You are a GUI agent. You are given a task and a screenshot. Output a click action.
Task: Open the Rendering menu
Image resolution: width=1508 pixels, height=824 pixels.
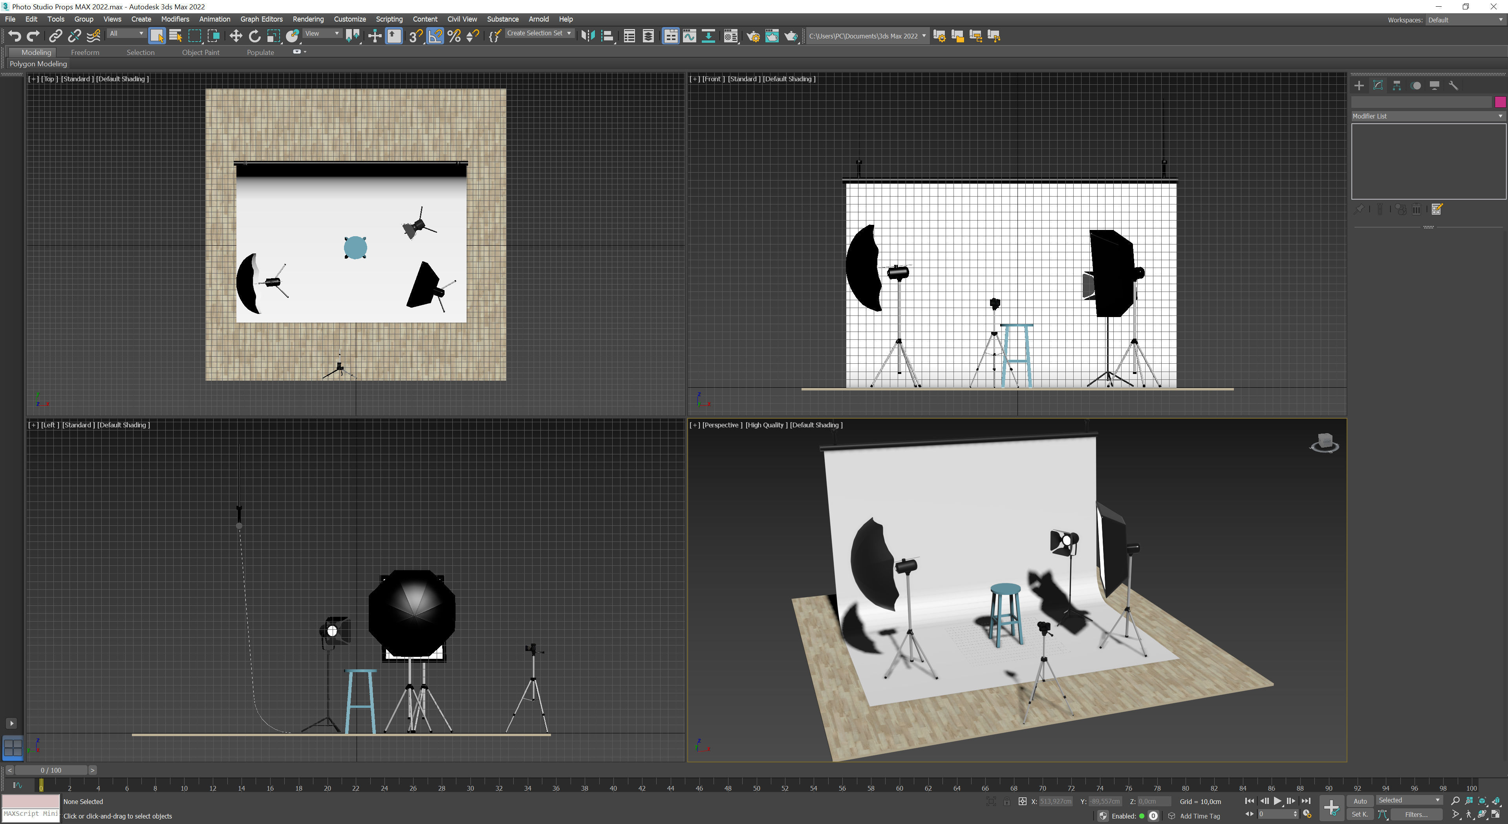point(308,19)
